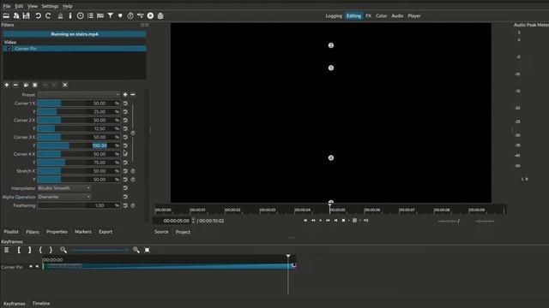
Task: Open Export using the disc toolbar icon
Action: 150,15
